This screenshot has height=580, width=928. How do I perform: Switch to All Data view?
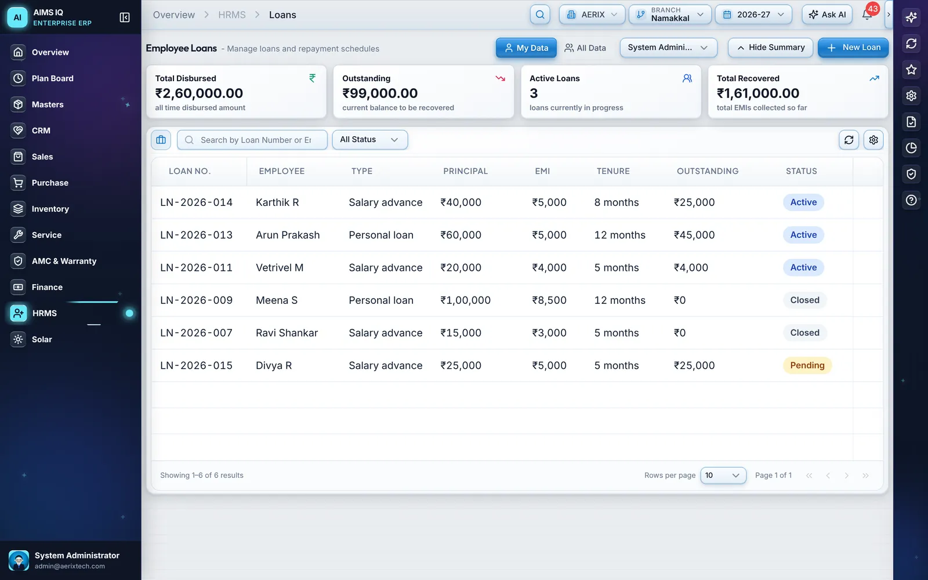coord(585,48)
